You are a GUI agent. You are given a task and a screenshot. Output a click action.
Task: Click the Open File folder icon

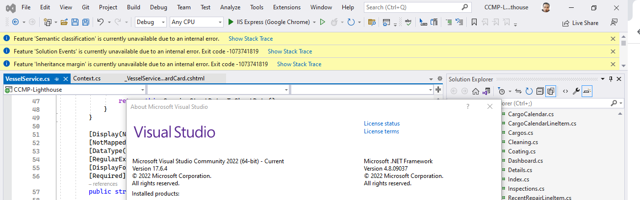(x=64, y=22)
